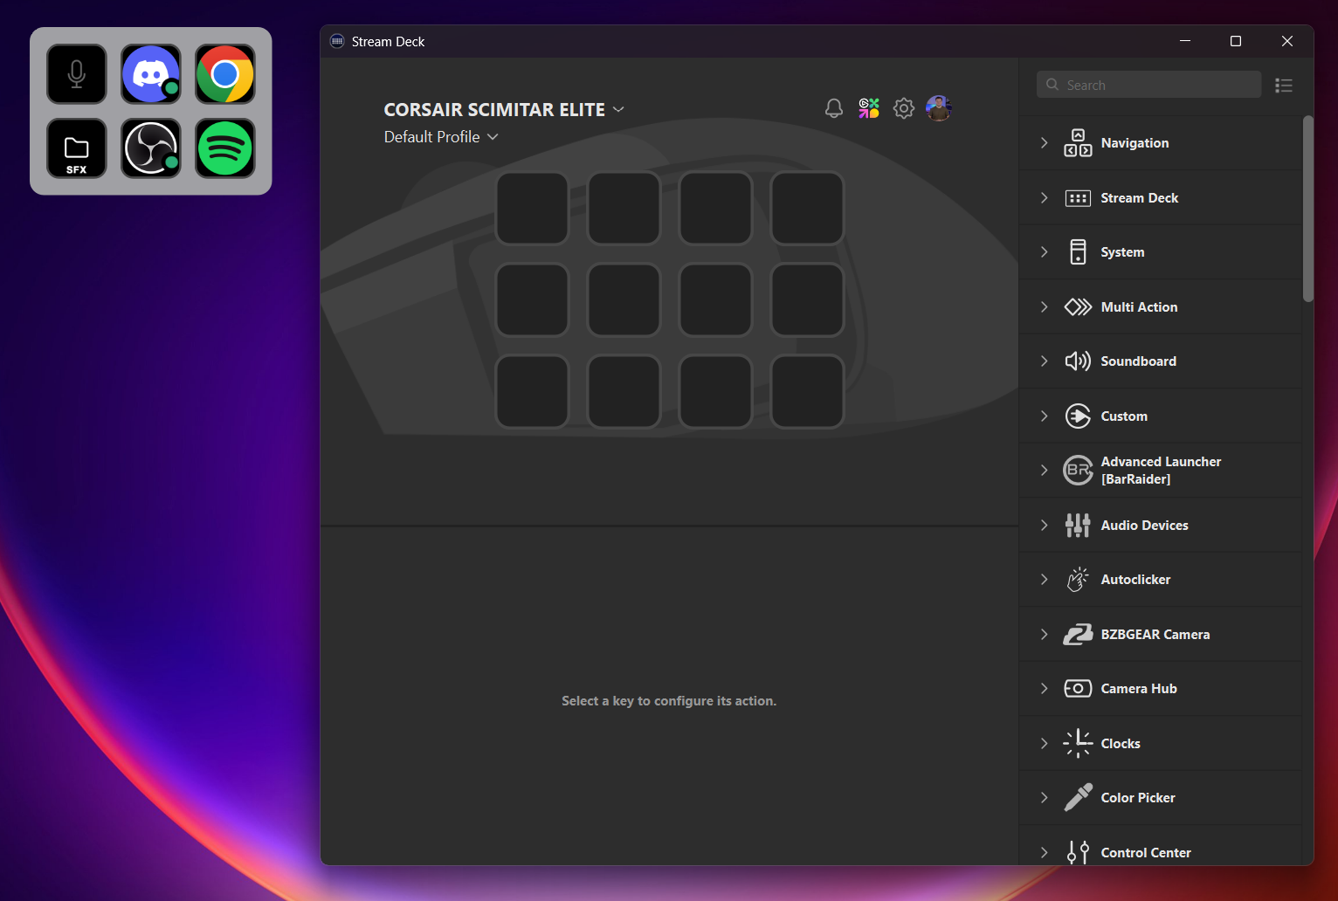The width and height of the screenshot is (1338, 901).
Task: Expand the Navigation category chevron
Action: pos(1044,143)
